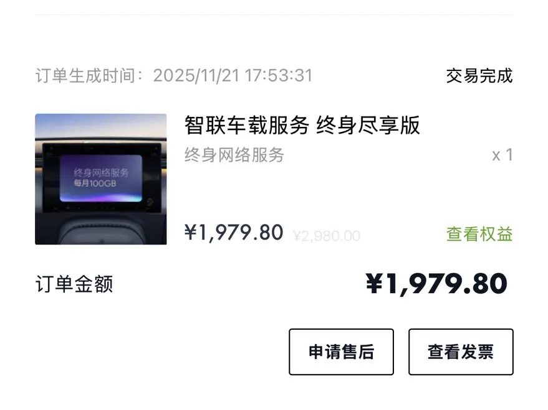Click the center console area in thumbnail

100,231
